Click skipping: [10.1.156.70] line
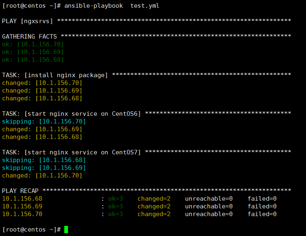306x236 pixels. point(44,121)
